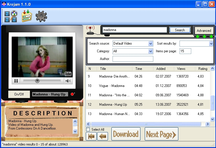
Task: Go back to previous results page
Action: [x=103, y=136]
